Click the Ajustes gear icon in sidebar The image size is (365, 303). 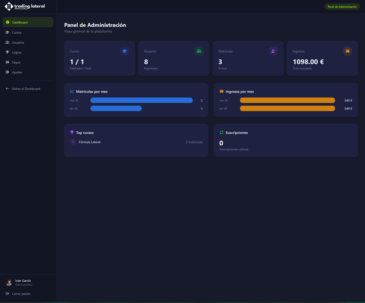[x=7, y=72]
